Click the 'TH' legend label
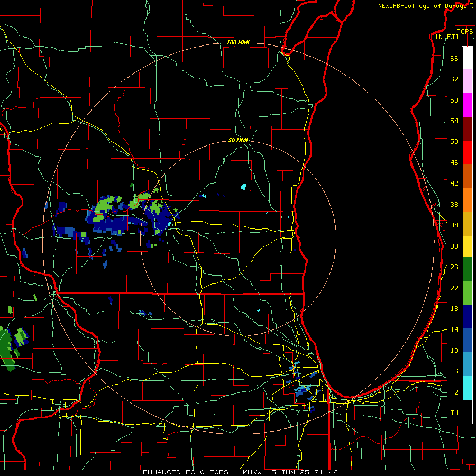The height and width of the screenshot is (476, 476). click(454, 413)
